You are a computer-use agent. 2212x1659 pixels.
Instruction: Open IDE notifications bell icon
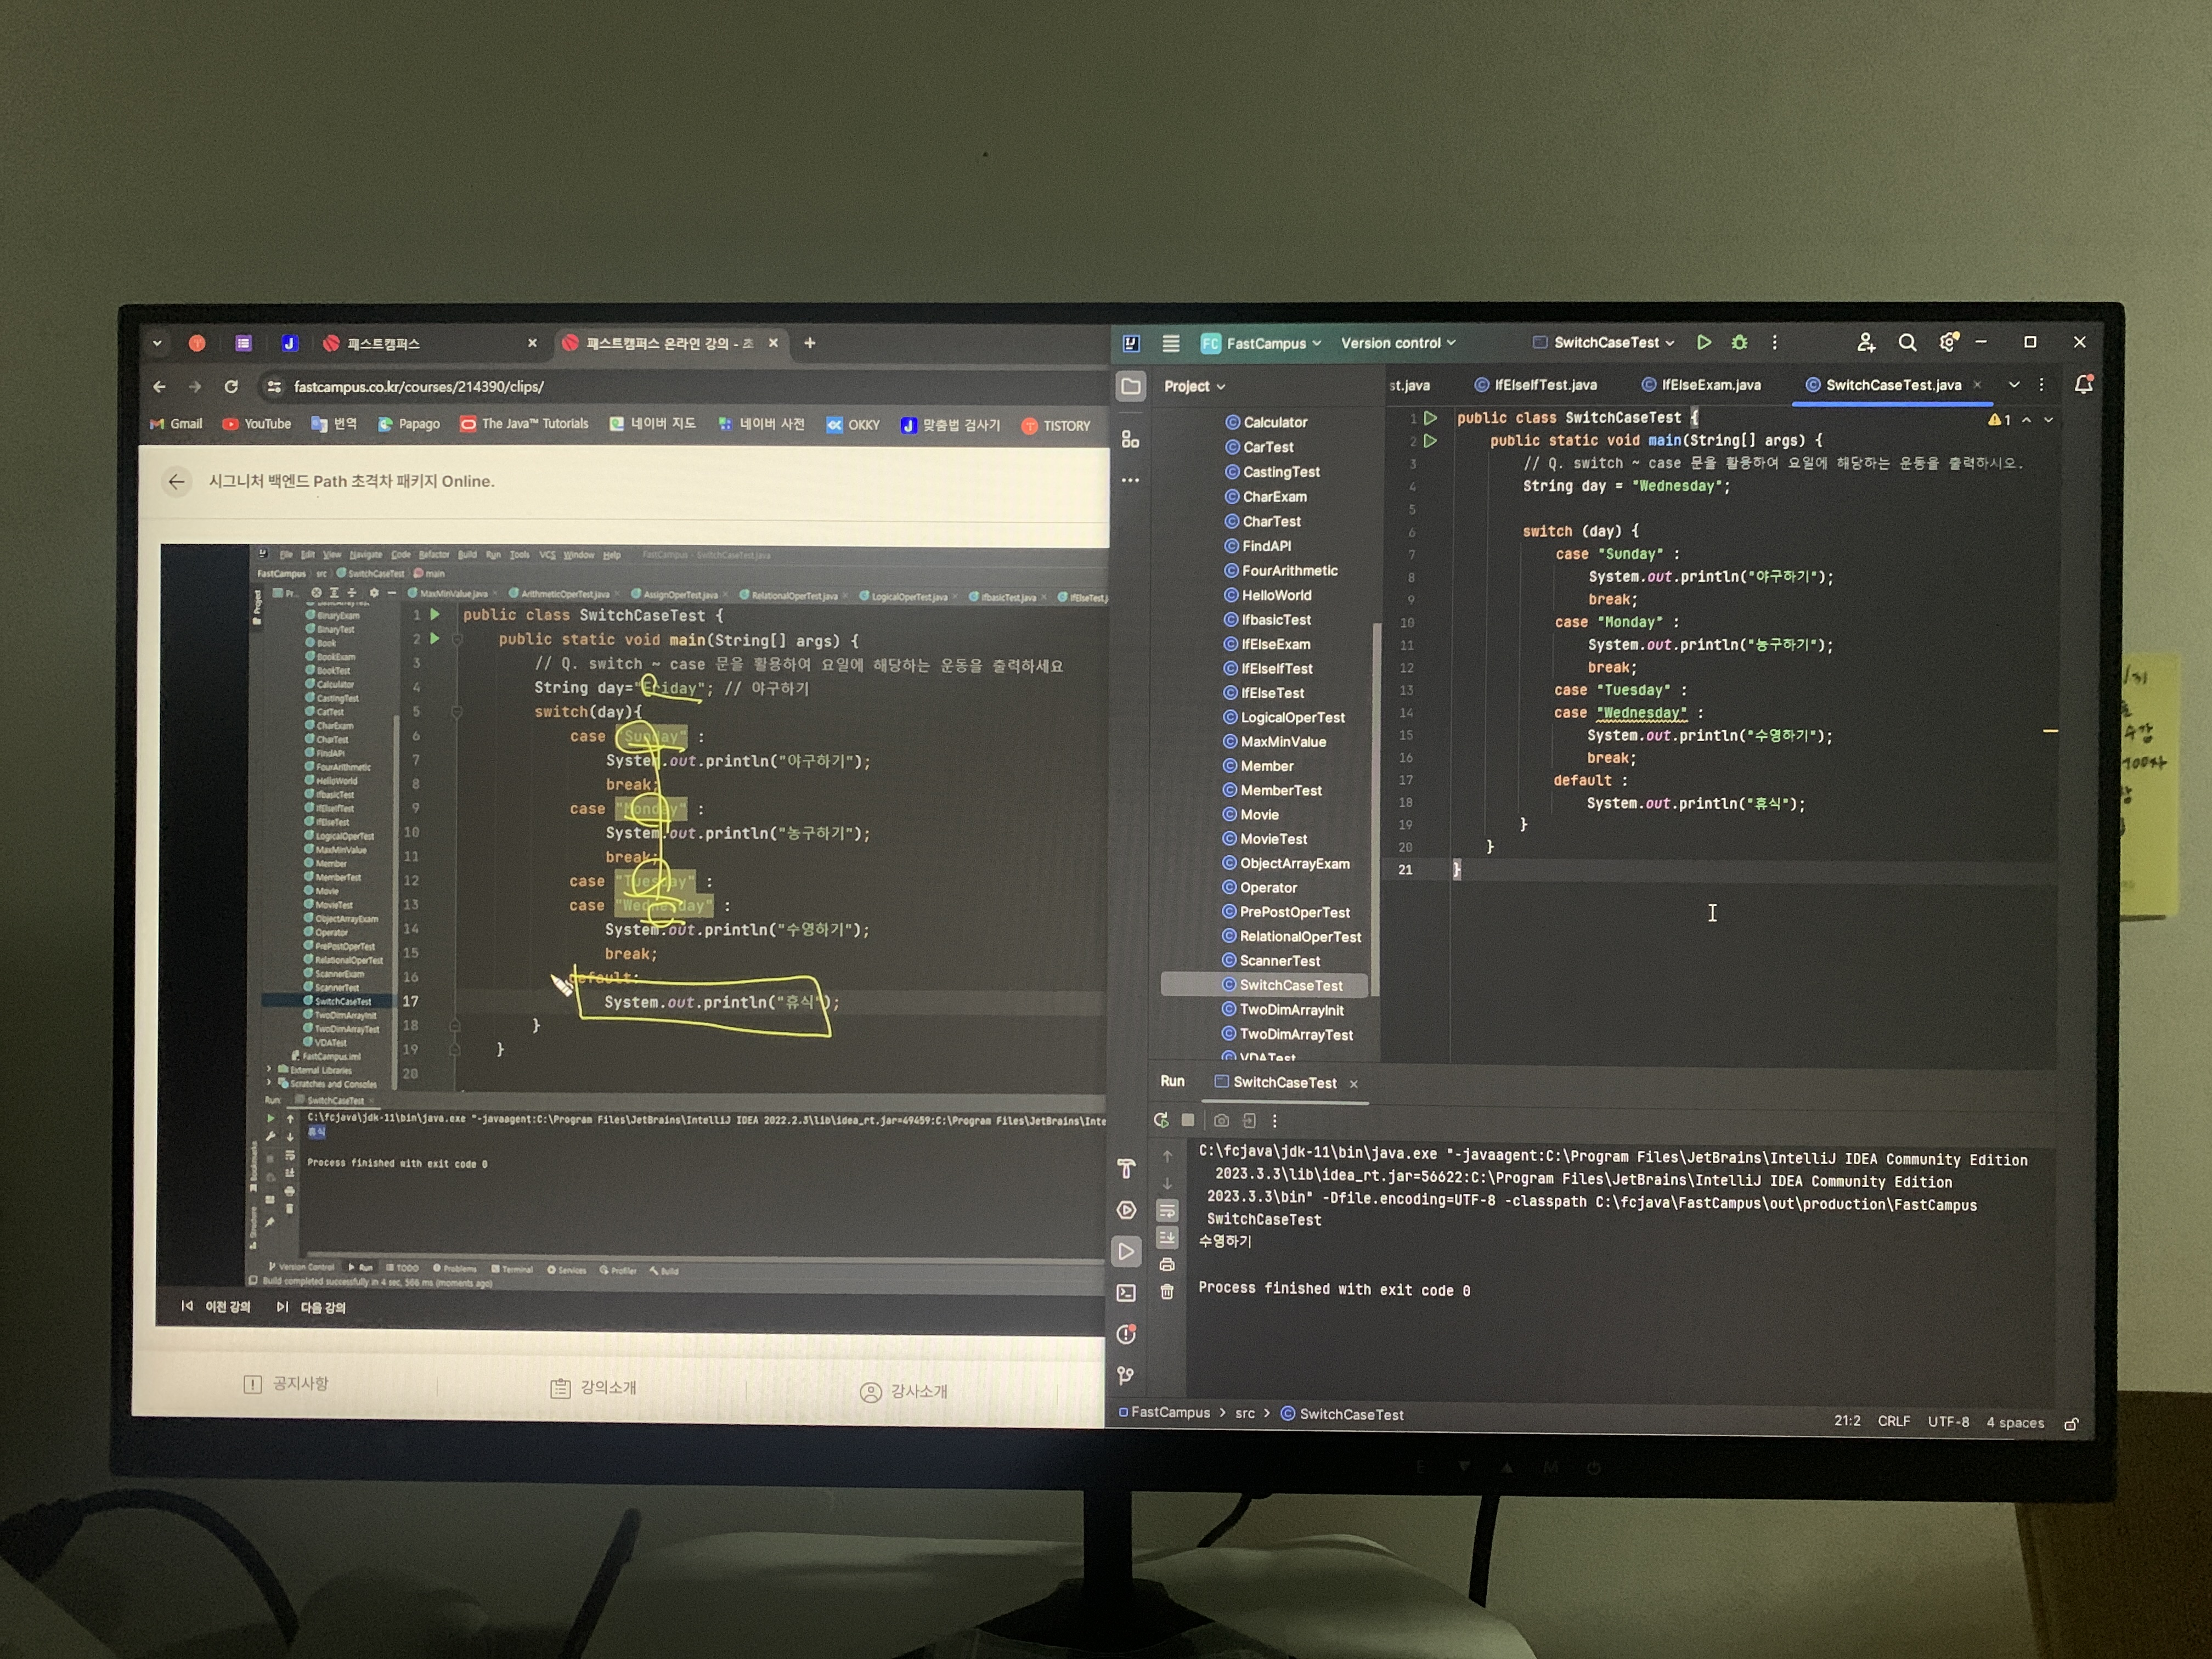pyautogui.click(x=2083, y=385)
